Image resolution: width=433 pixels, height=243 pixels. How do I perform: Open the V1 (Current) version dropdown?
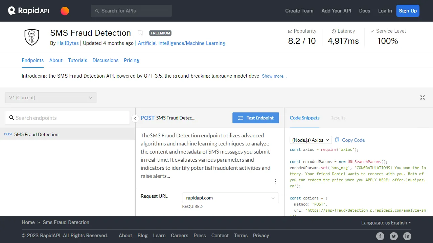[51, 98]
